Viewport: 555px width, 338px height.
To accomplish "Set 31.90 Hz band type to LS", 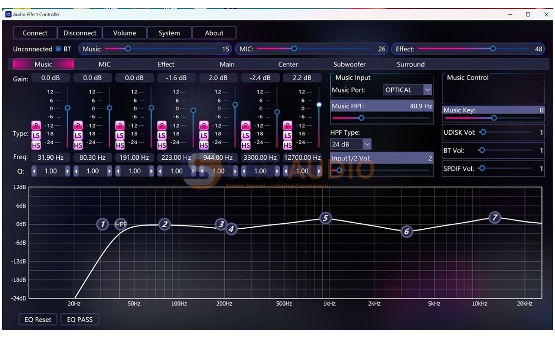I will pos(36,135).
